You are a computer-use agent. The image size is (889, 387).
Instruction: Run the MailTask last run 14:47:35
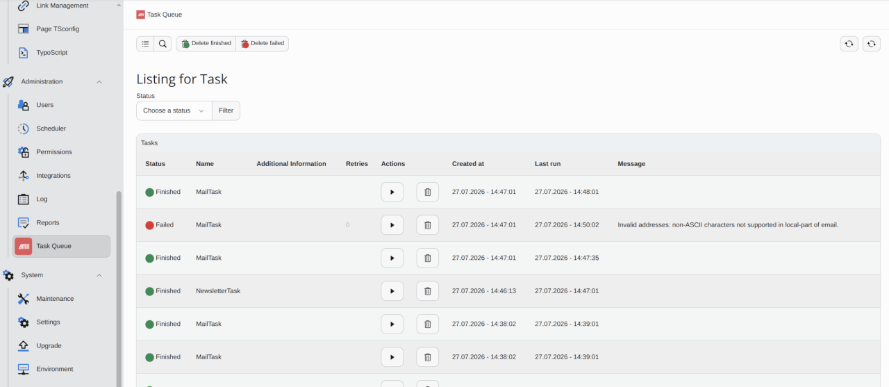point(392,258)
